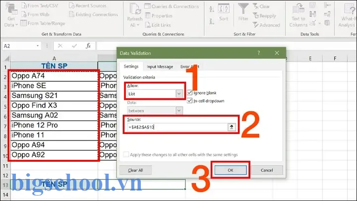Show Queries & Connections pane
357x201 pixels.
172,6
